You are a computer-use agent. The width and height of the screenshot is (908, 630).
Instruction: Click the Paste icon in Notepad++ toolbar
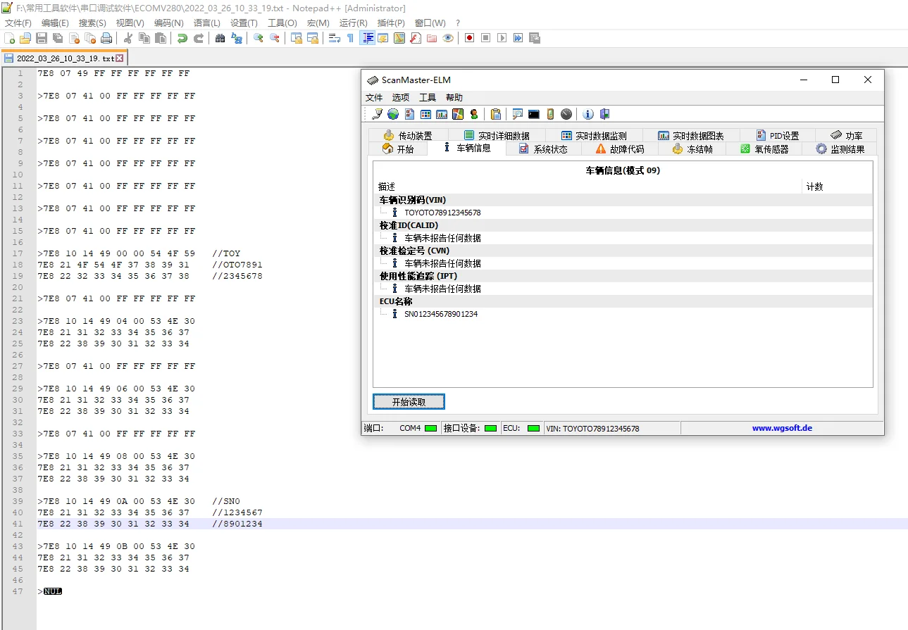coord(160,38)
